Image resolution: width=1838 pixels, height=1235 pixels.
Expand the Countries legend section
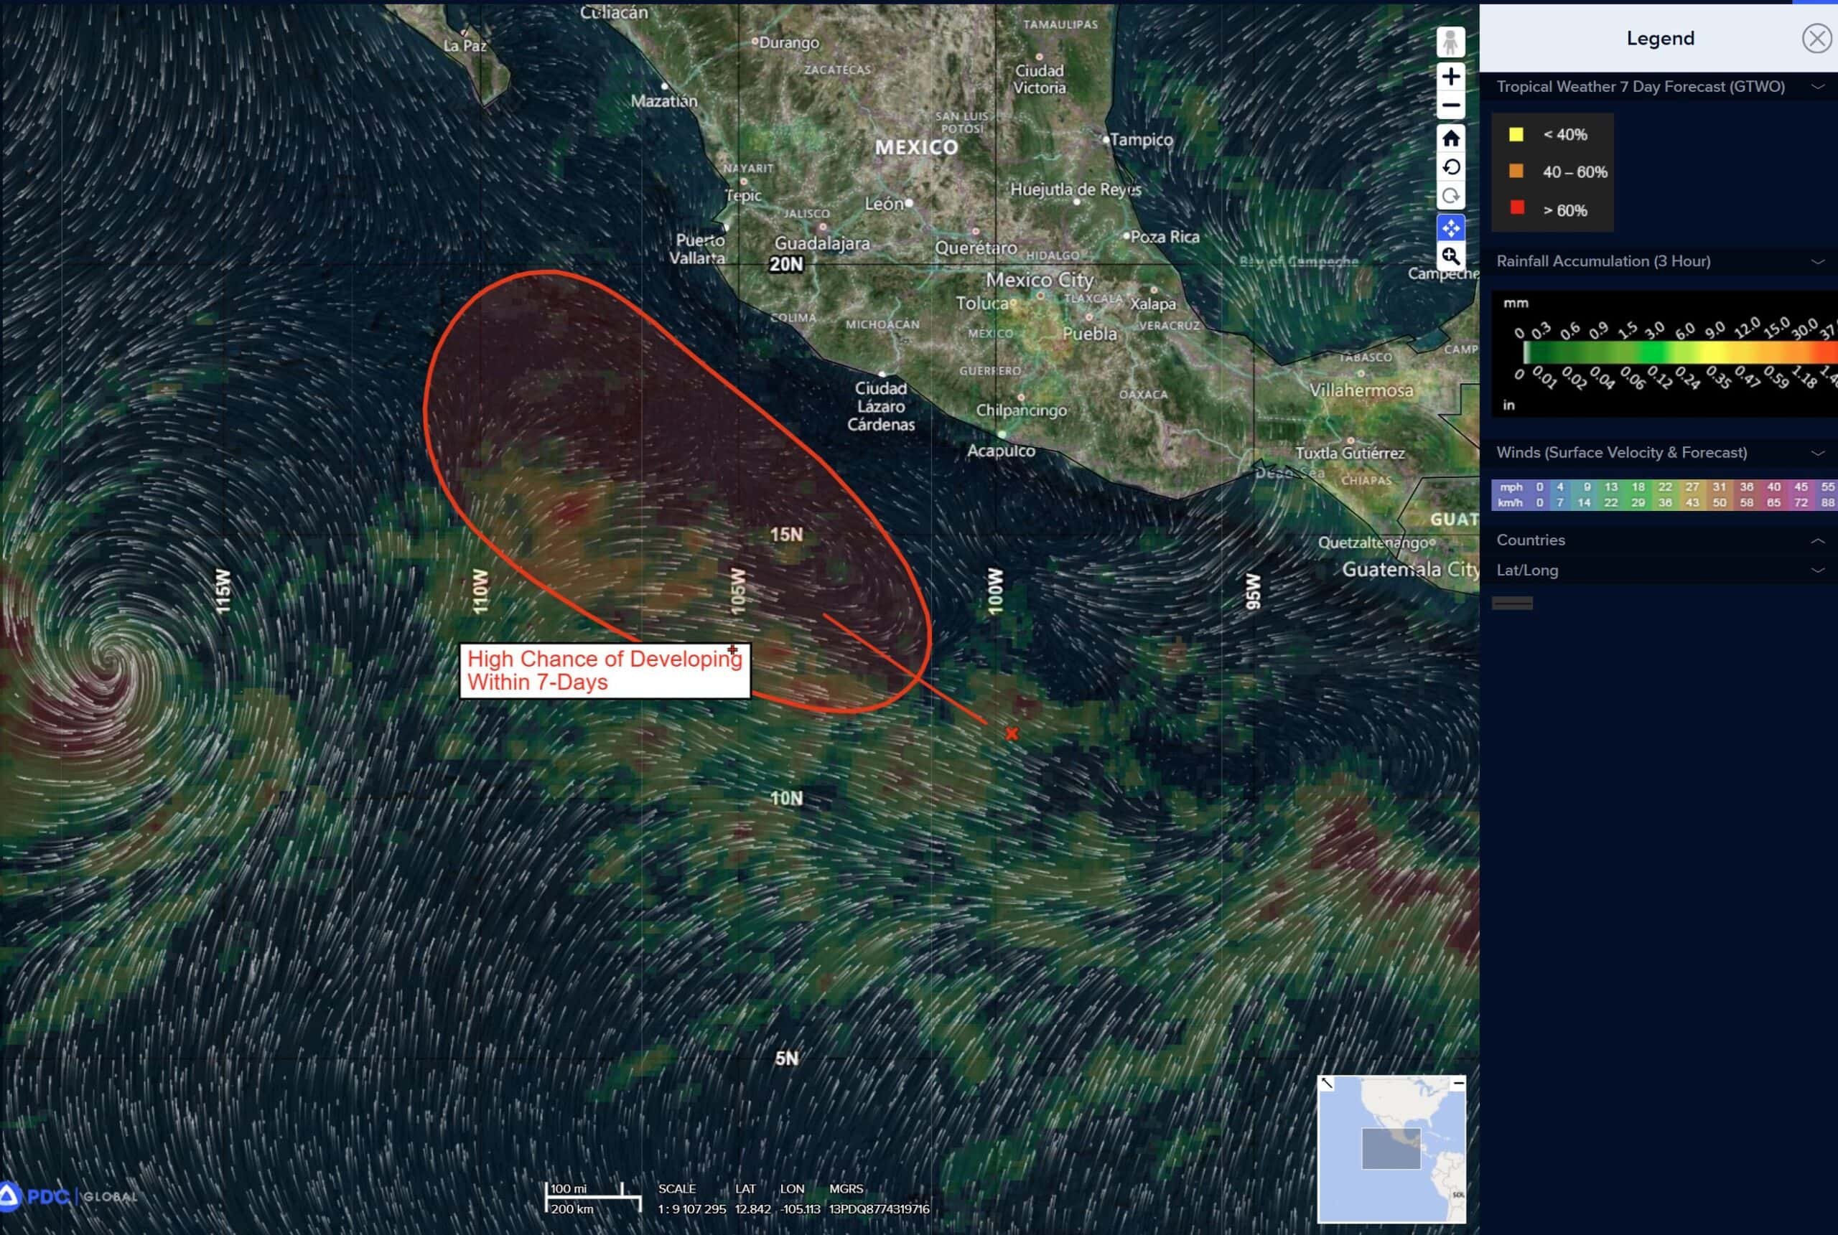[x=1816, y=540]
